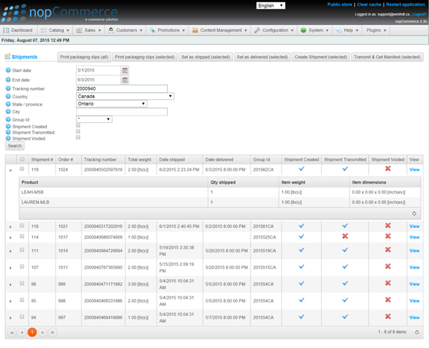The height and width of the screenshot is (348, 429).
Task: Go to next page of results
Action: click(42, 333)
